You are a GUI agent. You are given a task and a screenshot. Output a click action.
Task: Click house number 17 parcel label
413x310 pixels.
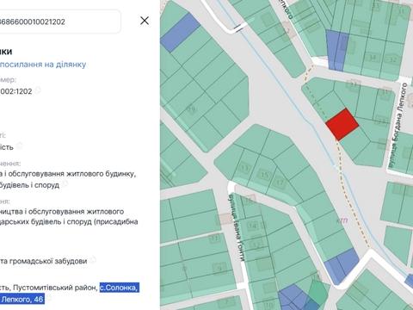(280, 182)
